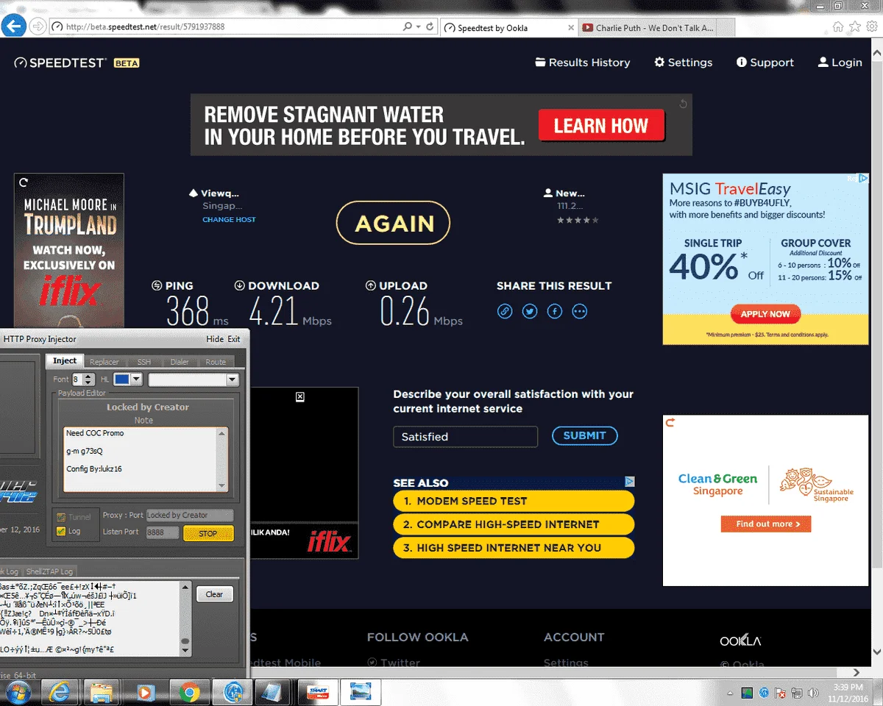The height and width of the screenshot is (706, 883).
Task: Open the Support page link
Action: (x=765, y=63)
